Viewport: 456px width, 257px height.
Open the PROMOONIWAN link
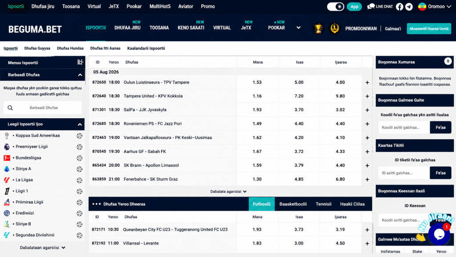361,29
